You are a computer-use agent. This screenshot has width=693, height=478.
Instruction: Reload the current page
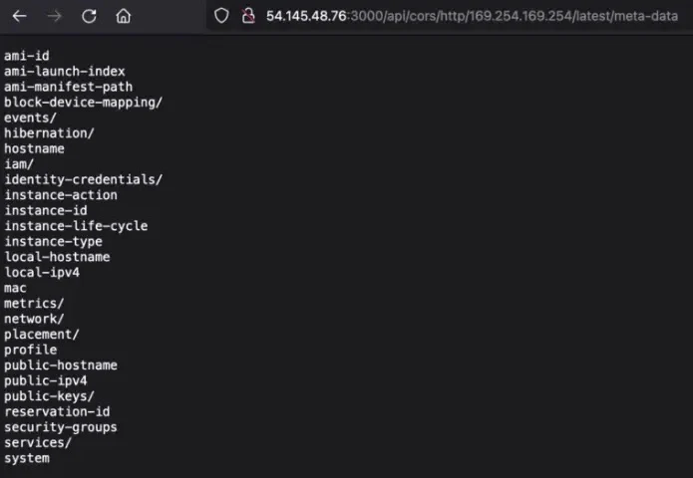tap(89, 16)
